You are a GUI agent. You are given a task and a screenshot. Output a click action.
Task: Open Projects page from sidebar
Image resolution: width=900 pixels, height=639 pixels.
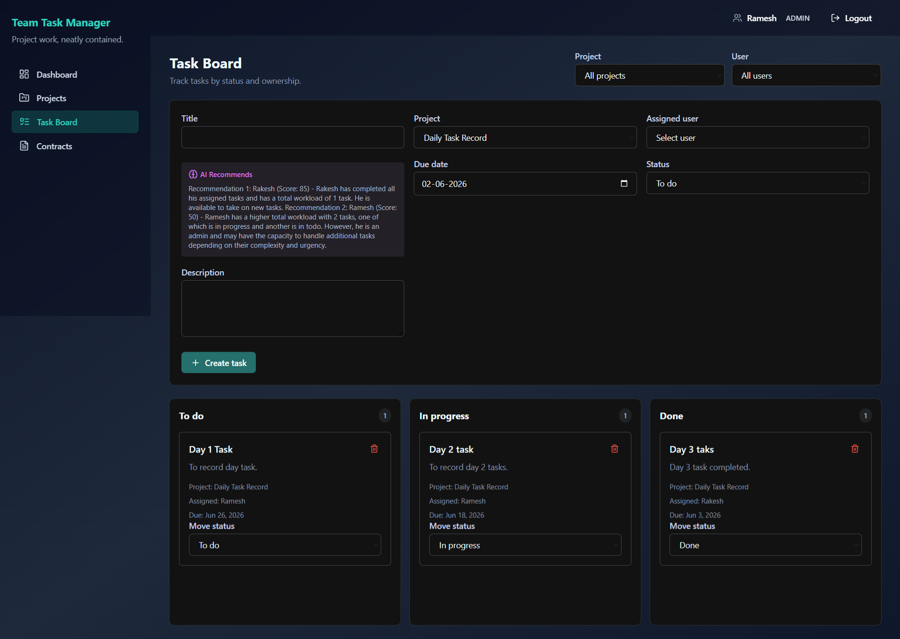tap(75, 98)
